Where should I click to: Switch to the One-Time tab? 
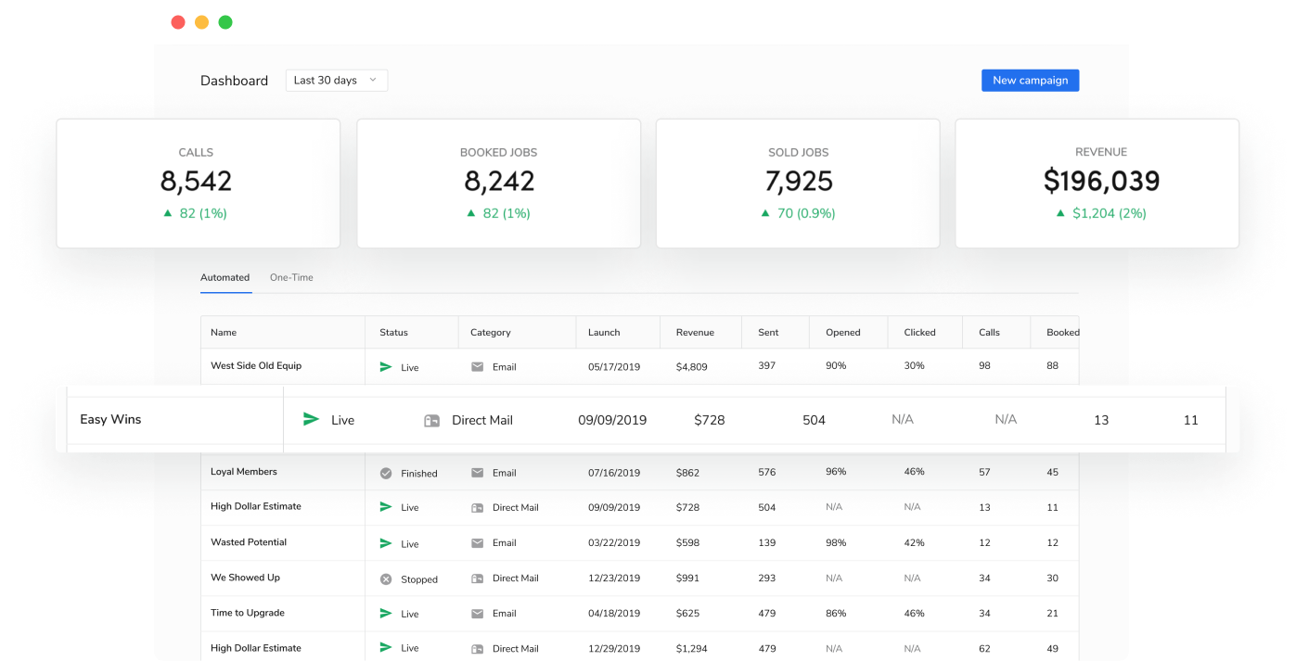(x=291, y=276)
